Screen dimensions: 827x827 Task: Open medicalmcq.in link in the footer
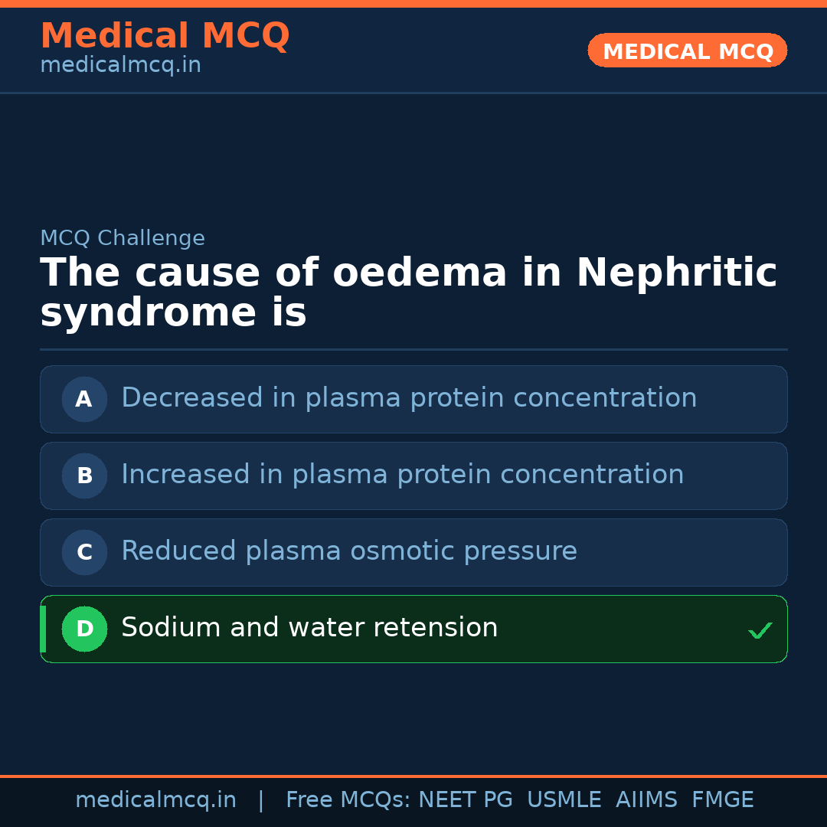(155, 800)
